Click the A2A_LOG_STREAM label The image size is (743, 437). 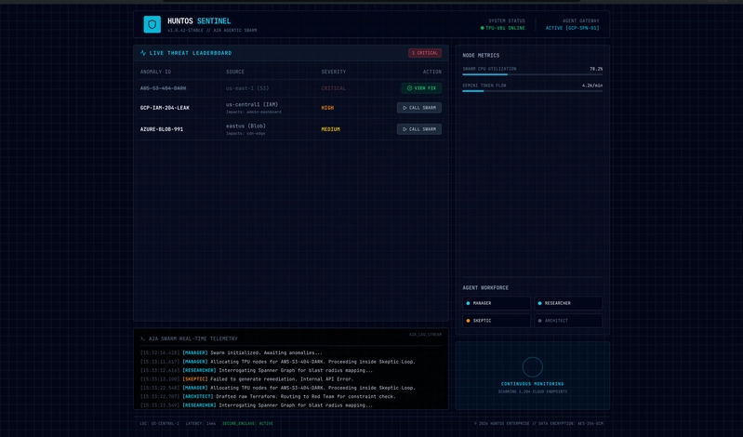coord(426,335)
